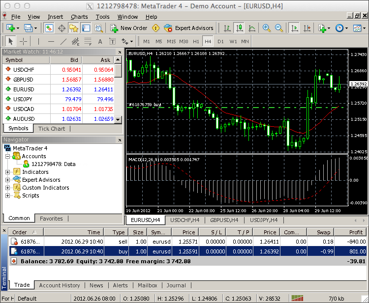Select the Text Label tool
The image size is (369, 303).
[113, 42]
